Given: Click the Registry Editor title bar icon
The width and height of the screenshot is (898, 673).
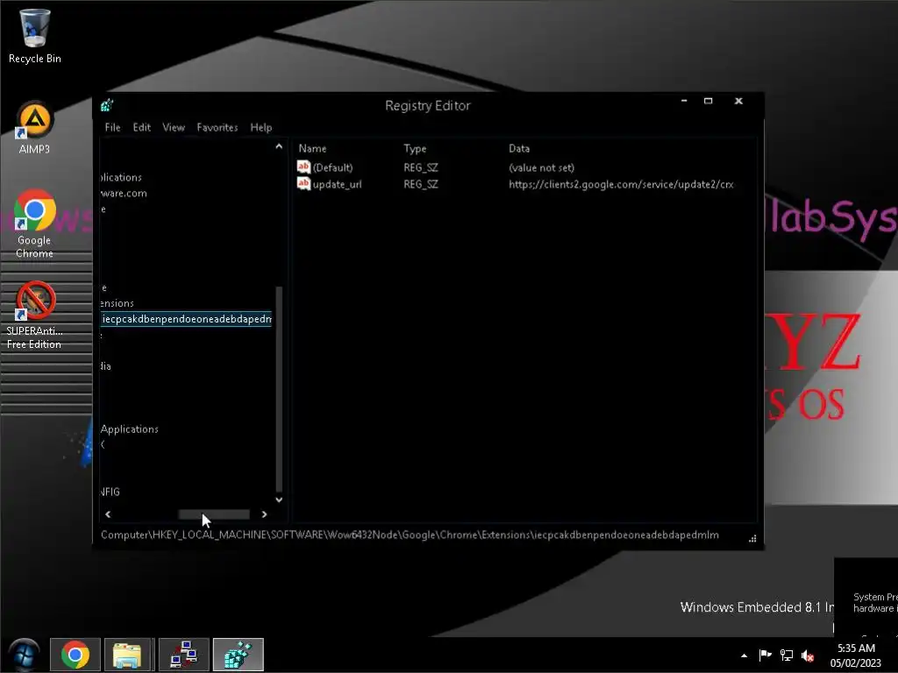Looking at the screenshot, I should pos(107,105).
